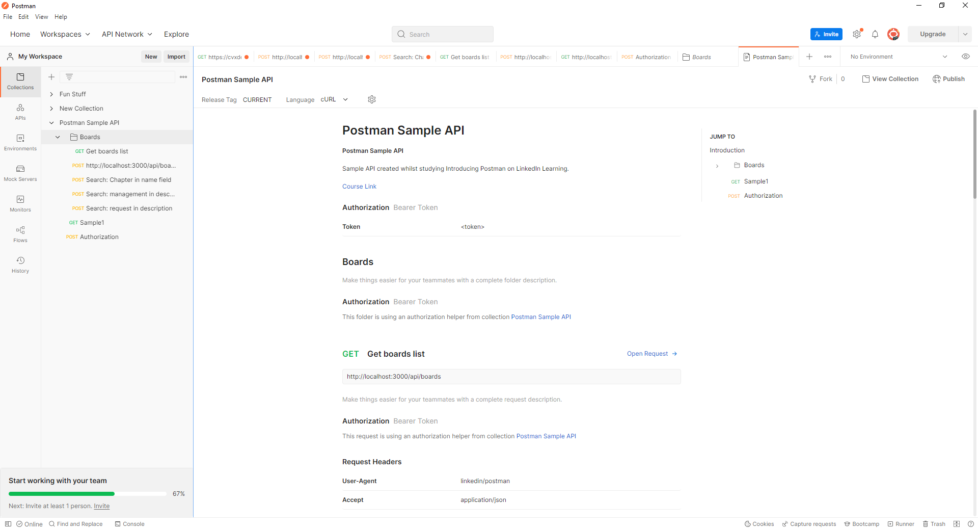The height and width of the screenshot is (530, 978).
Task: Open Capture requests in status bar
Action: pos(809,524)
